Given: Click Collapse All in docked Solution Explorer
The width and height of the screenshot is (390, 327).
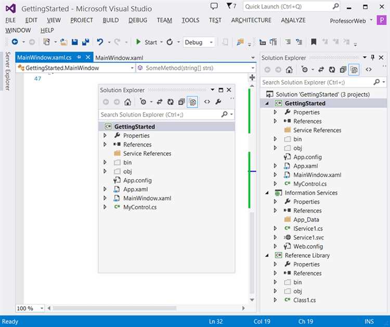Looking at the screenshot, I should click(343, 70).
